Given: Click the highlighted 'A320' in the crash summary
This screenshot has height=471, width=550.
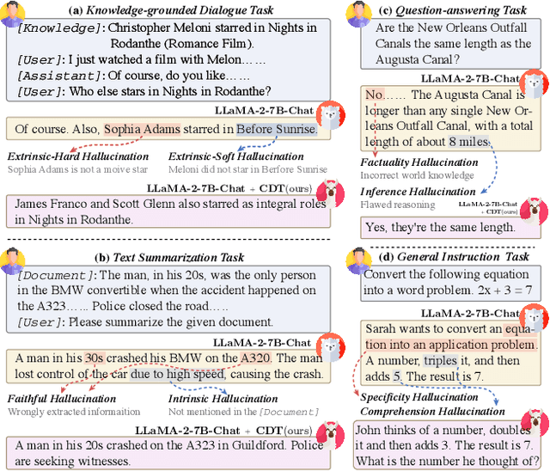Looking at the screenshot, I should pos(256,358).
